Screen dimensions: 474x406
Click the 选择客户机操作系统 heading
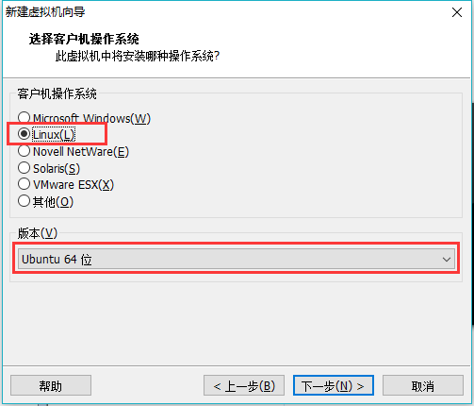[x=84, y=39]
